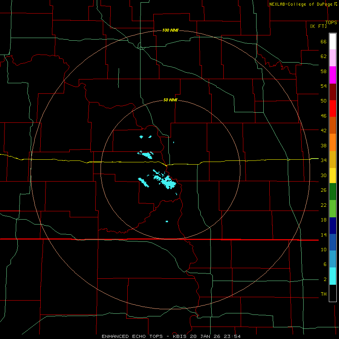Click the legend value 2
This screenshot has height=339, width=339.
point(325,279)
